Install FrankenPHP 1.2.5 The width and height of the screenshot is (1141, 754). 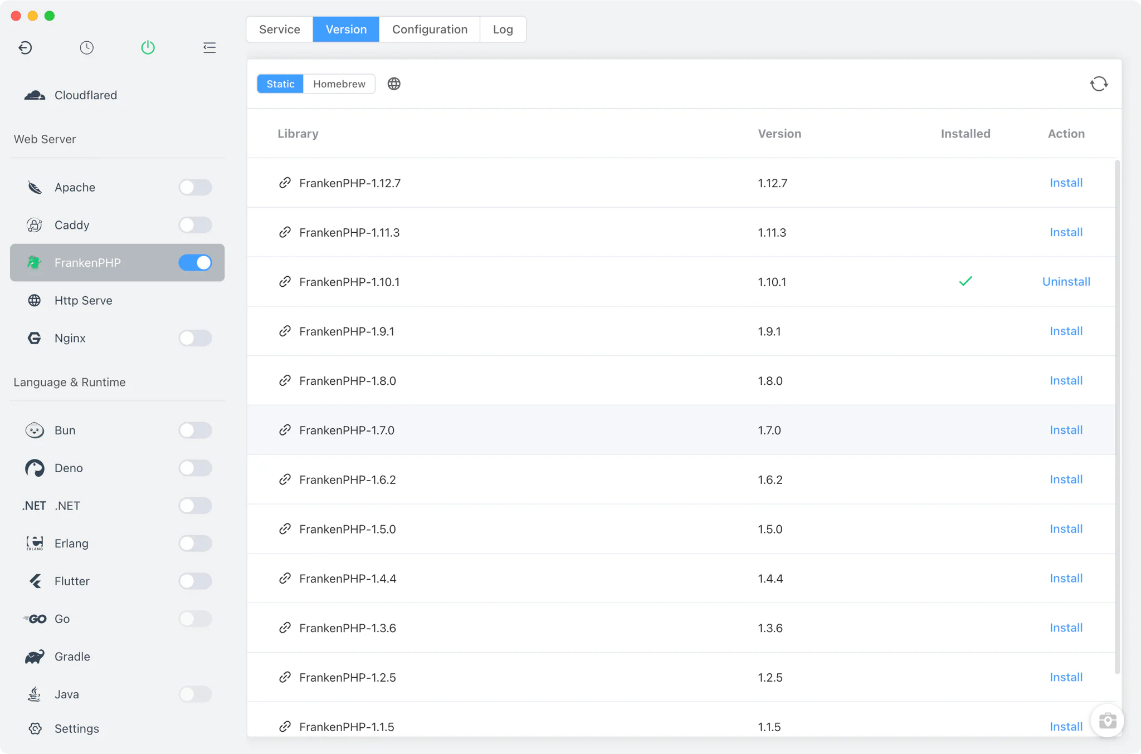click(x=1066, y=677)
